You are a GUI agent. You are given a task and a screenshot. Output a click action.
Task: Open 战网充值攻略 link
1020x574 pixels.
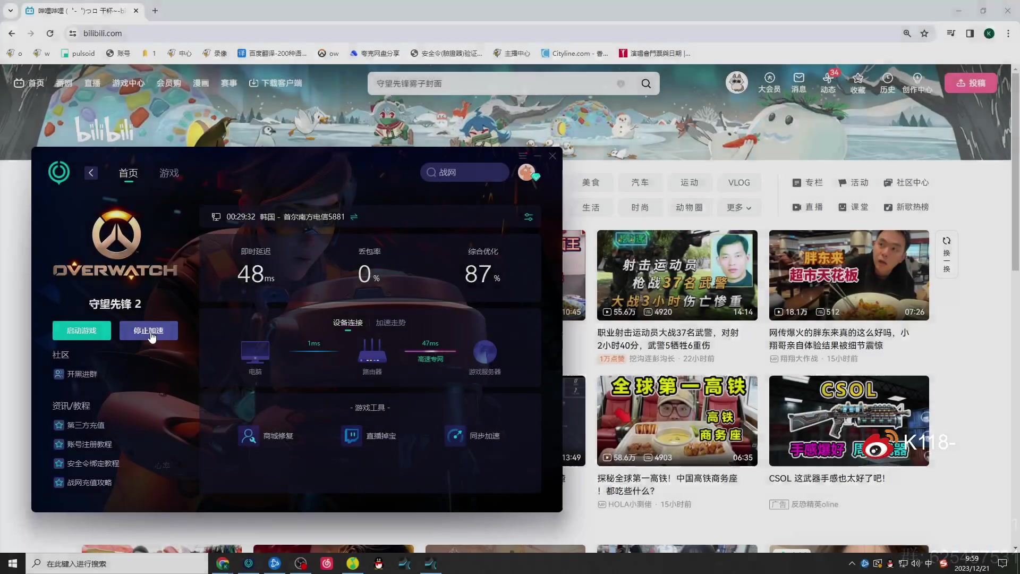coord(83,483)
